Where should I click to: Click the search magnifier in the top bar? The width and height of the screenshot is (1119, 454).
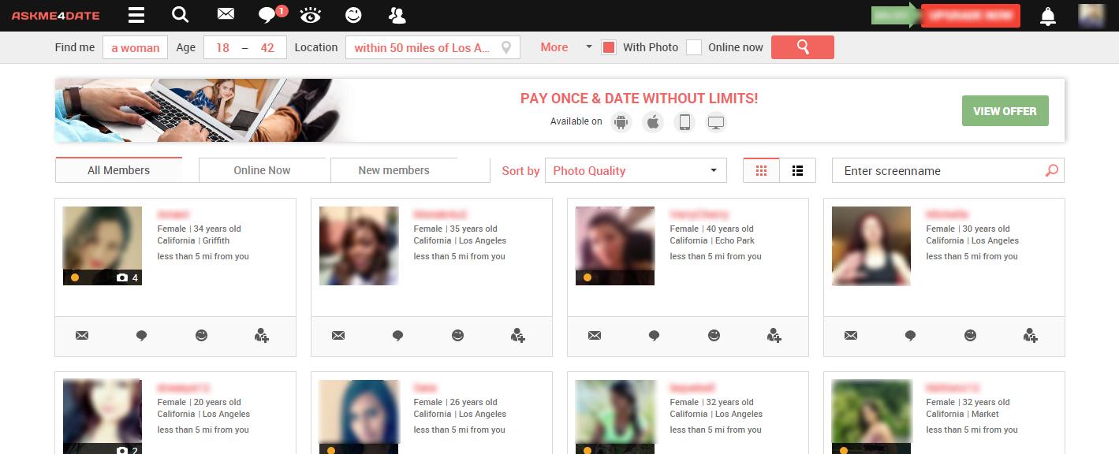coord(180,15)
